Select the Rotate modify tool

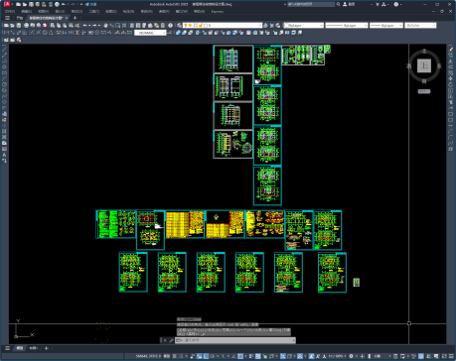451,84
